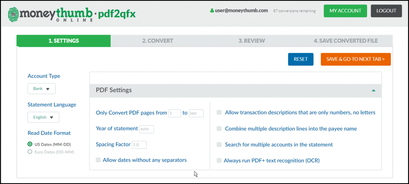Click the 'last' ending page field
The image size is (409, 184).
196,113
